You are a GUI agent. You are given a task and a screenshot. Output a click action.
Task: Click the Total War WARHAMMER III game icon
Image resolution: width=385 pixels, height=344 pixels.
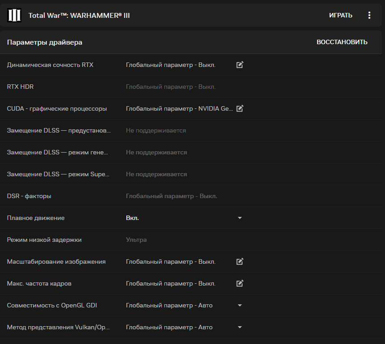(x=14, y=15)
